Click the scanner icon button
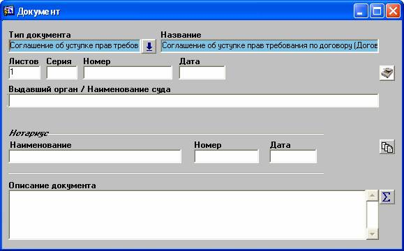 (x=387, y=73)
